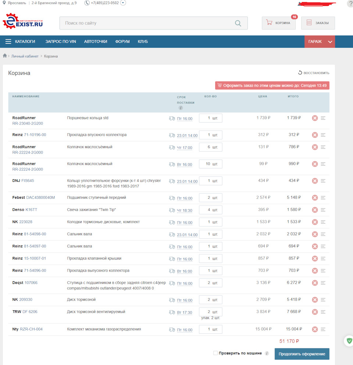The image size is (353, 365).
Task: Remove the RoadRunner RR-23040-2G200 item
Action: click(315, 118)
